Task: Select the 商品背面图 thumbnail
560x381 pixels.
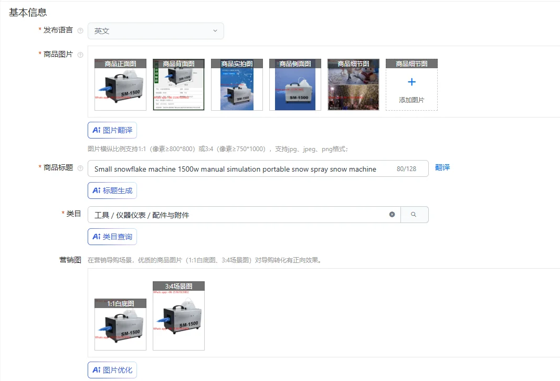Action: pos(178,84)
